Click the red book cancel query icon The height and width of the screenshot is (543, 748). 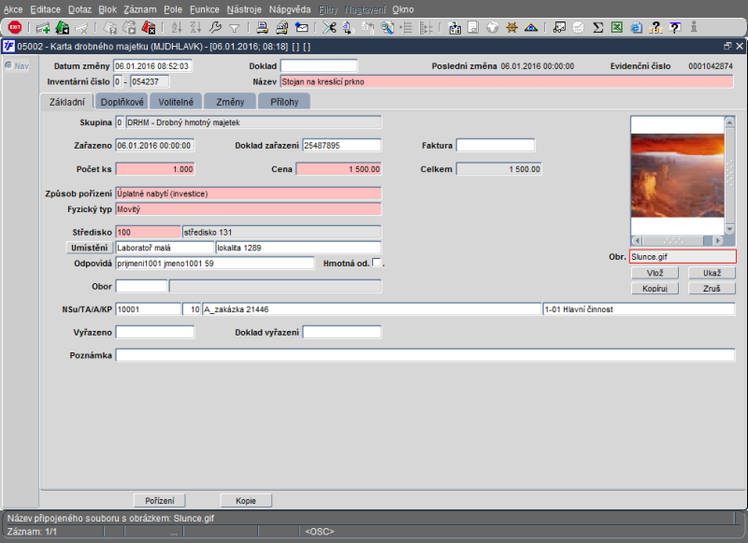tap(149, 28)
